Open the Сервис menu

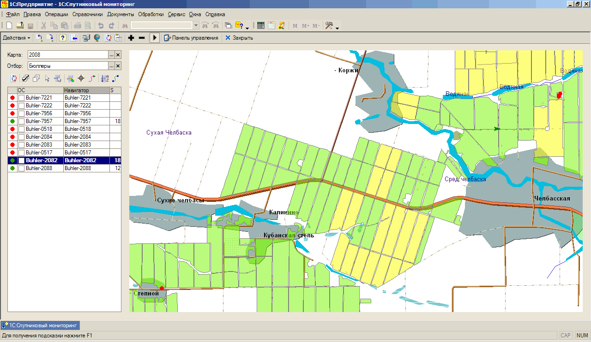[177, 14]
